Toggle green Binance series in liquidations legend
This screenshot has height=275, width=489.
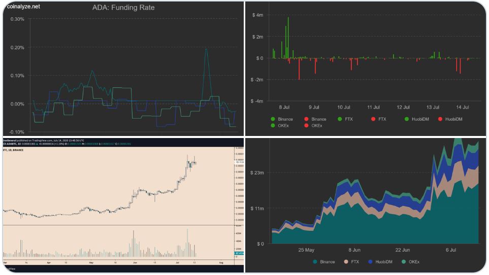click(282, 119)
